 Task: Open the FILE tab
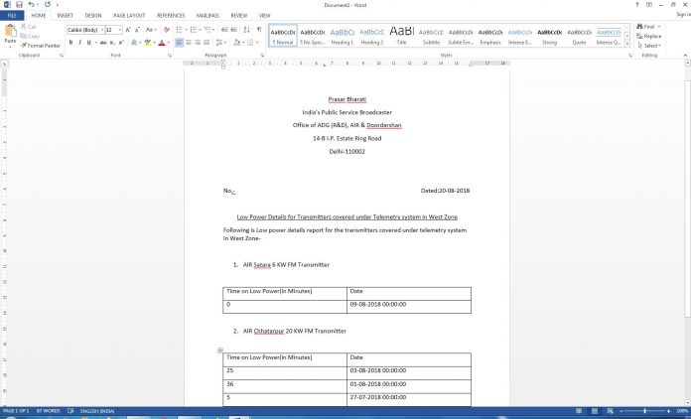[x=12, y=16]
